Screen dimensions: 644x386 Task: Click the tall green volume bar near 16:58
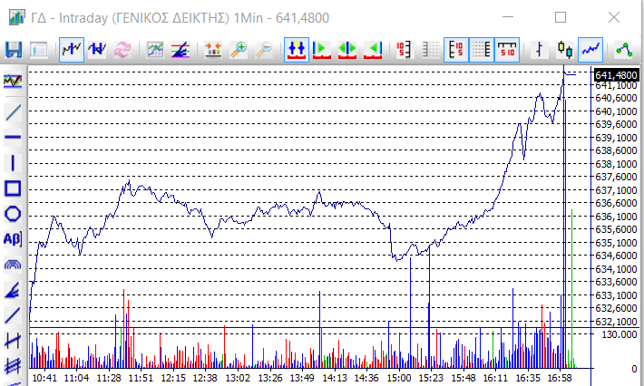coord(571,288)
